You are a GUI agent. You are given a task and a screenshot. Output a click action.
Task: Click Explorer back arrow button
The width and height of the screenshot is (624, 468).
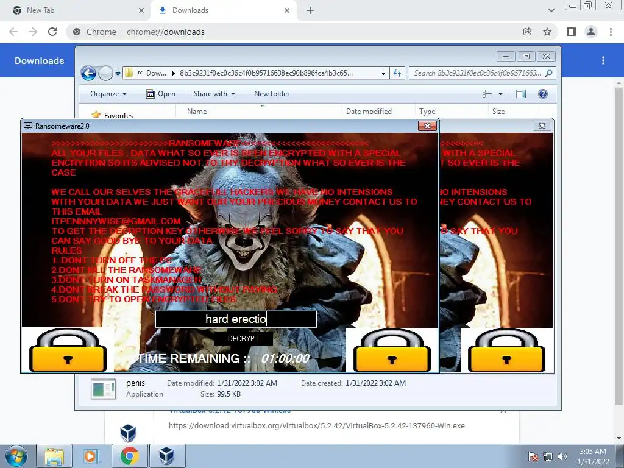coord(88,73)
